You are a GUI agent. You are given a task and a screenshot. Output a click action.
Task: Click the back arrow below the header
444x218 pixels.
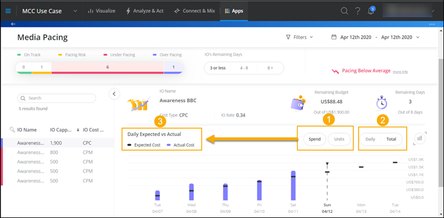pos(13,24)
